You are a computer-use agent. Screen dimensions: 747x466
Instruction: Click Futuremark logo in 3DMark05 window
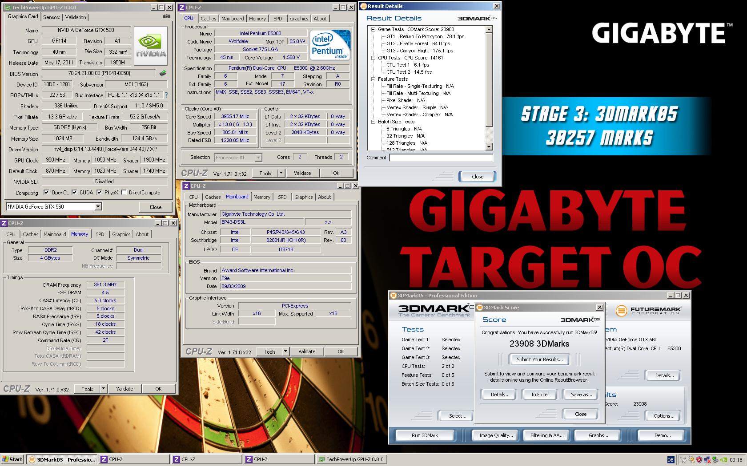coord(649,310)
